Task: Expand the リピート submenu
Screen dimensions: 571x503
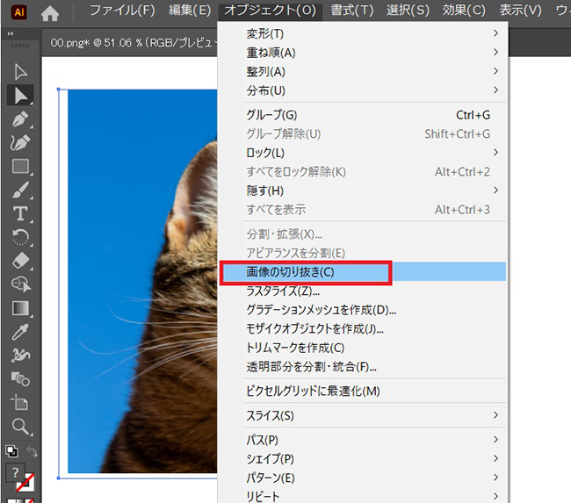Action: [363, 496]
